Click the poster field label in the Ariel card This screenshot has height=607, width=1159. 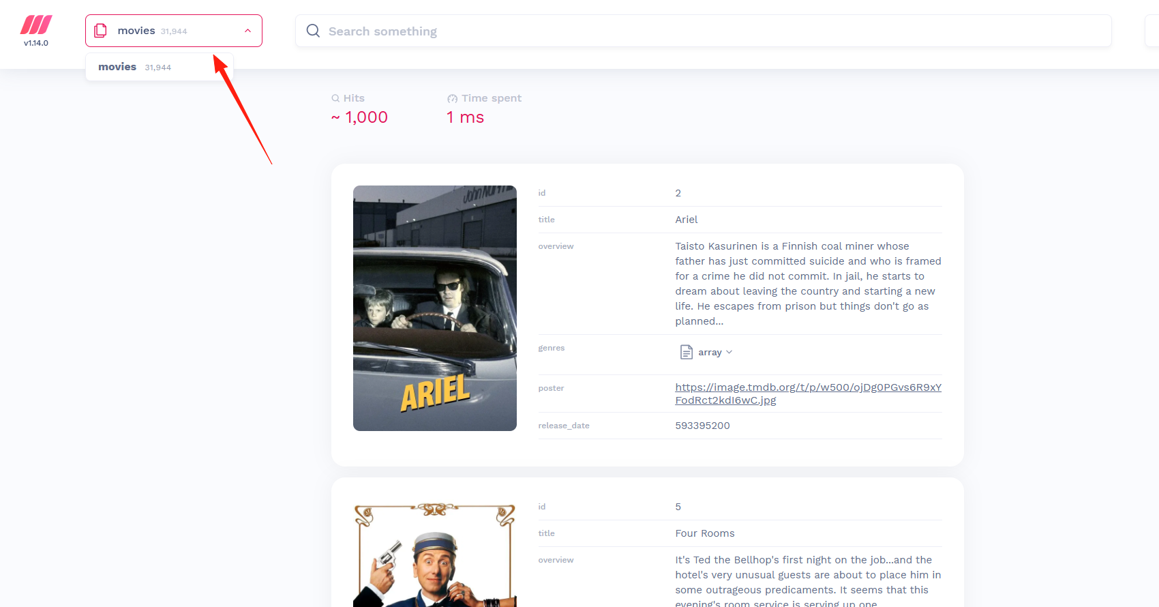[x=551, y=388]
